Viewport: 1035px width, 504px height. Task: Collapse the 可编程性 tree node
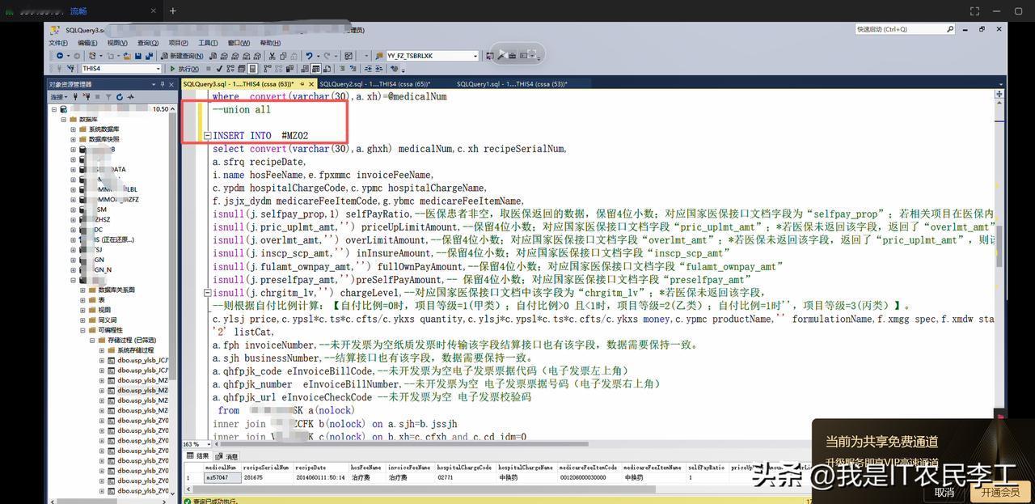(x=83, y=330)
